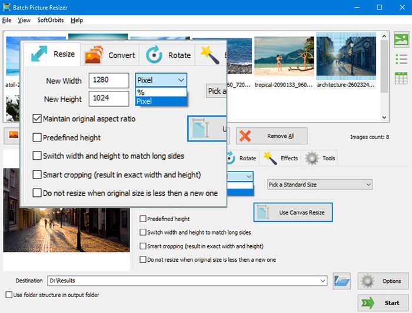This screenshot has height=313, width=412.
Task: Expand the Destination path dropdown
Action: pyautogui.click(x=323, y=281)
